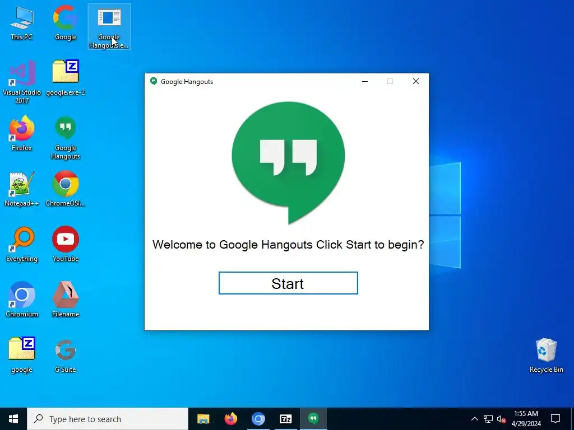Show hidden system tray icons
Image resolution: width=574 pixels, height=430 pixels.
click(474, 419)
